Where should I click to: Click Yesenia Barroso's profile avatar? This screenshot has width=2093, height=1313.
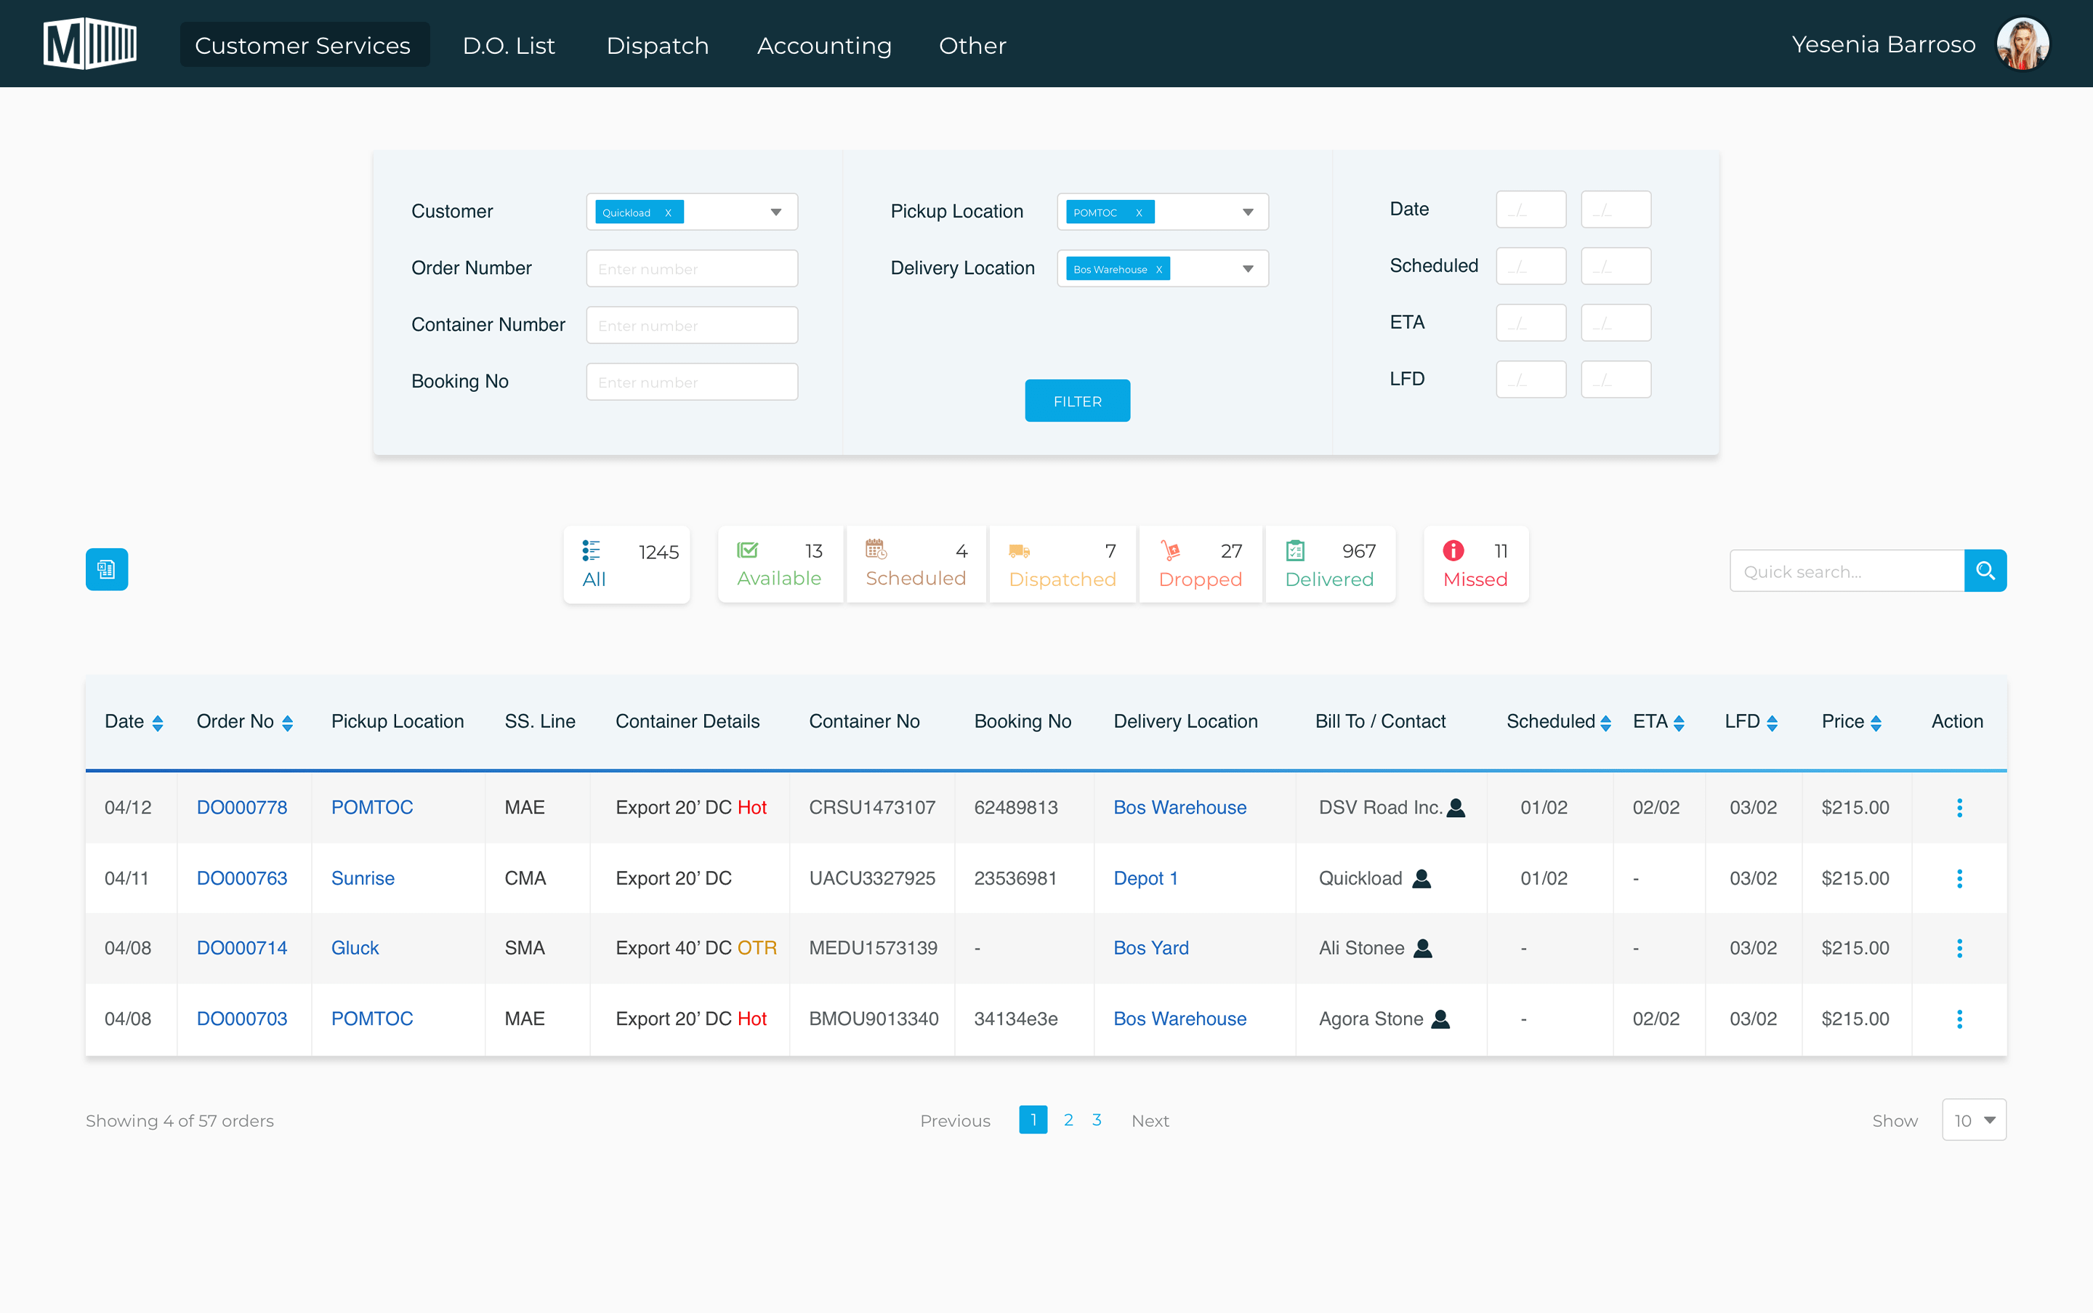[x=2022, y=44]
